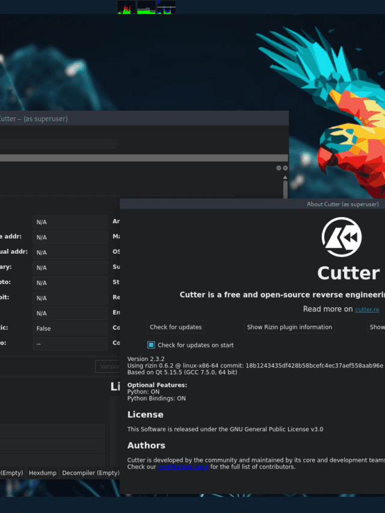Click the N/A value beside 'bit:'

point(70,298)
